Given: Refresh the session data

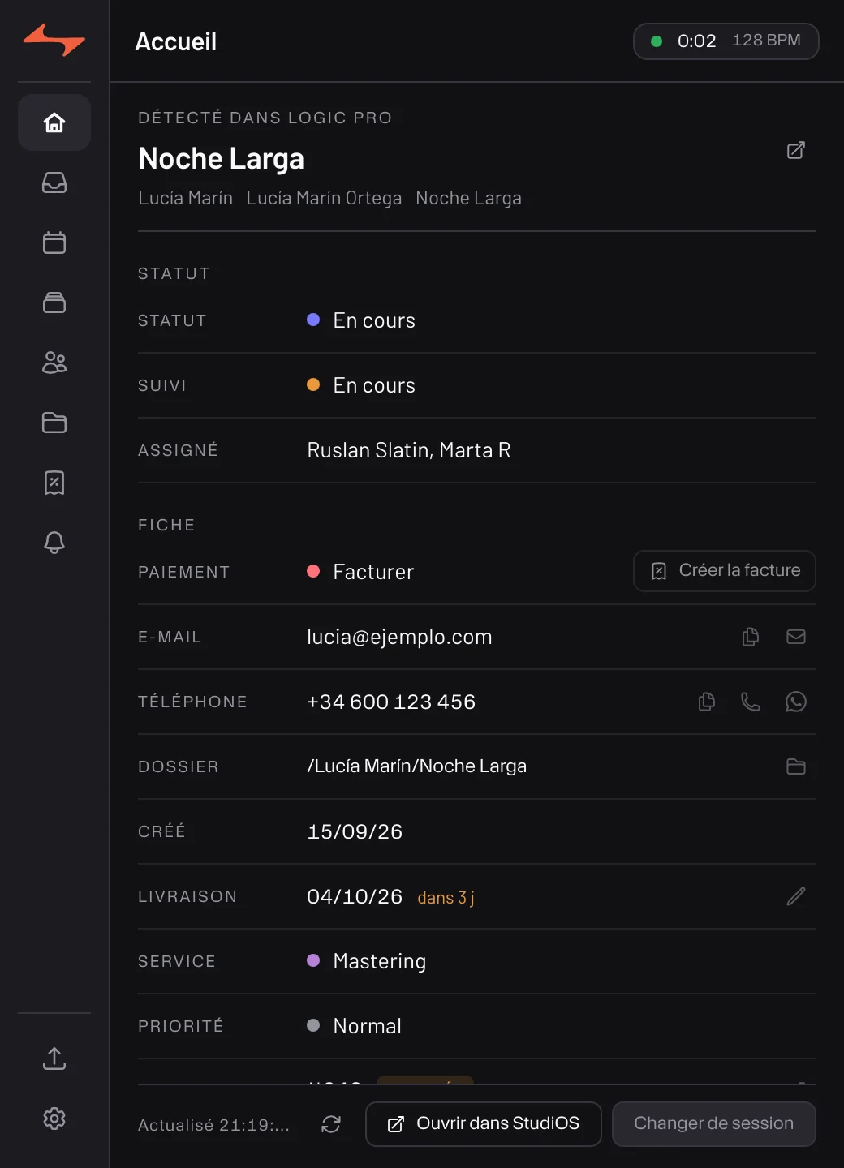Looking at the screenshot, I should [x=331, y=1124].
